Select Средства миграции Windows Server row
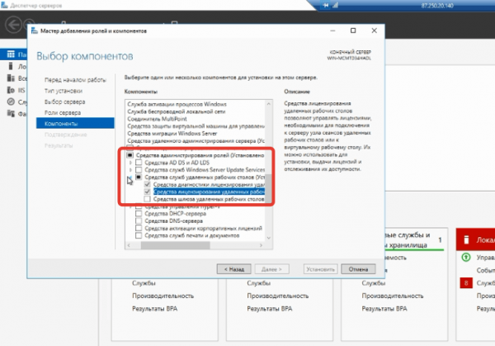495x346 pixels. pyautogui.click(x=172, y=133)
